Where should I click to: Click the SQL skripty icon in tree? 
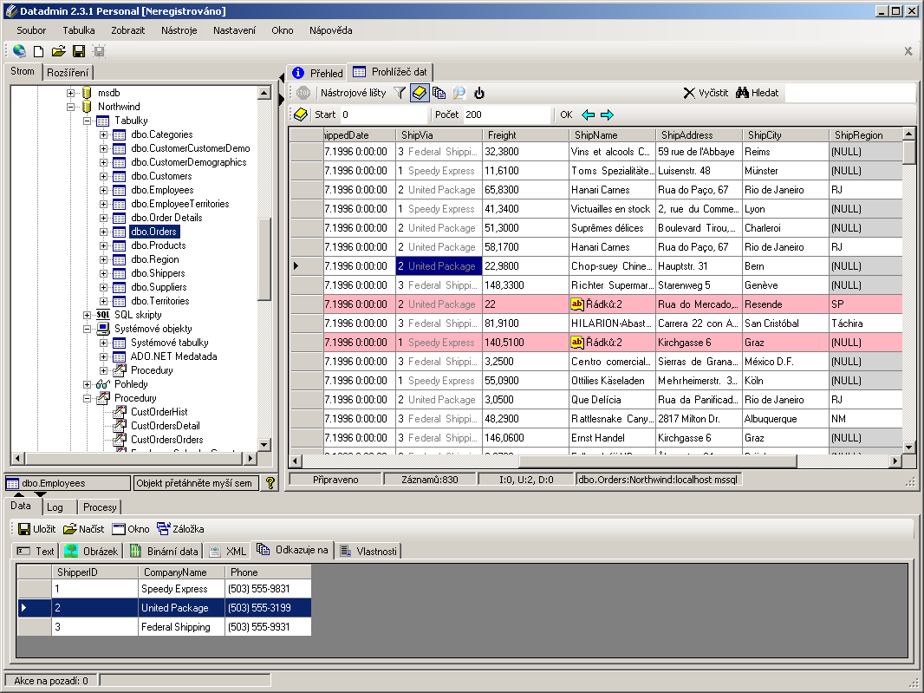pos(102,315)
